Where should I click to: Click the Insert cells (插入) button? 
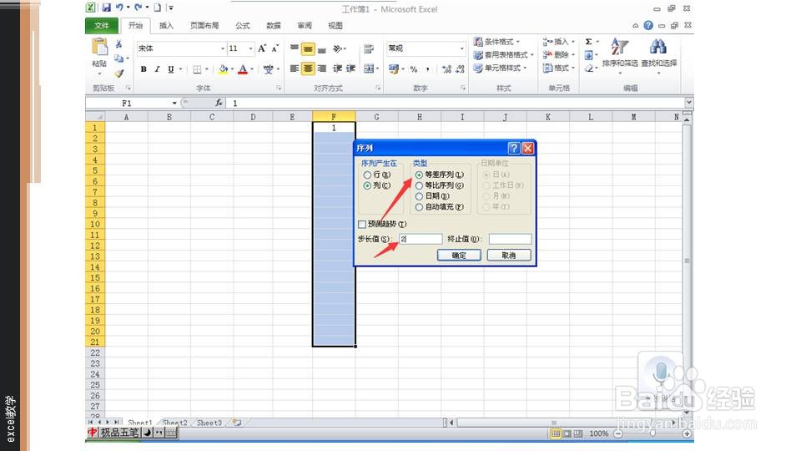(558, 42)
